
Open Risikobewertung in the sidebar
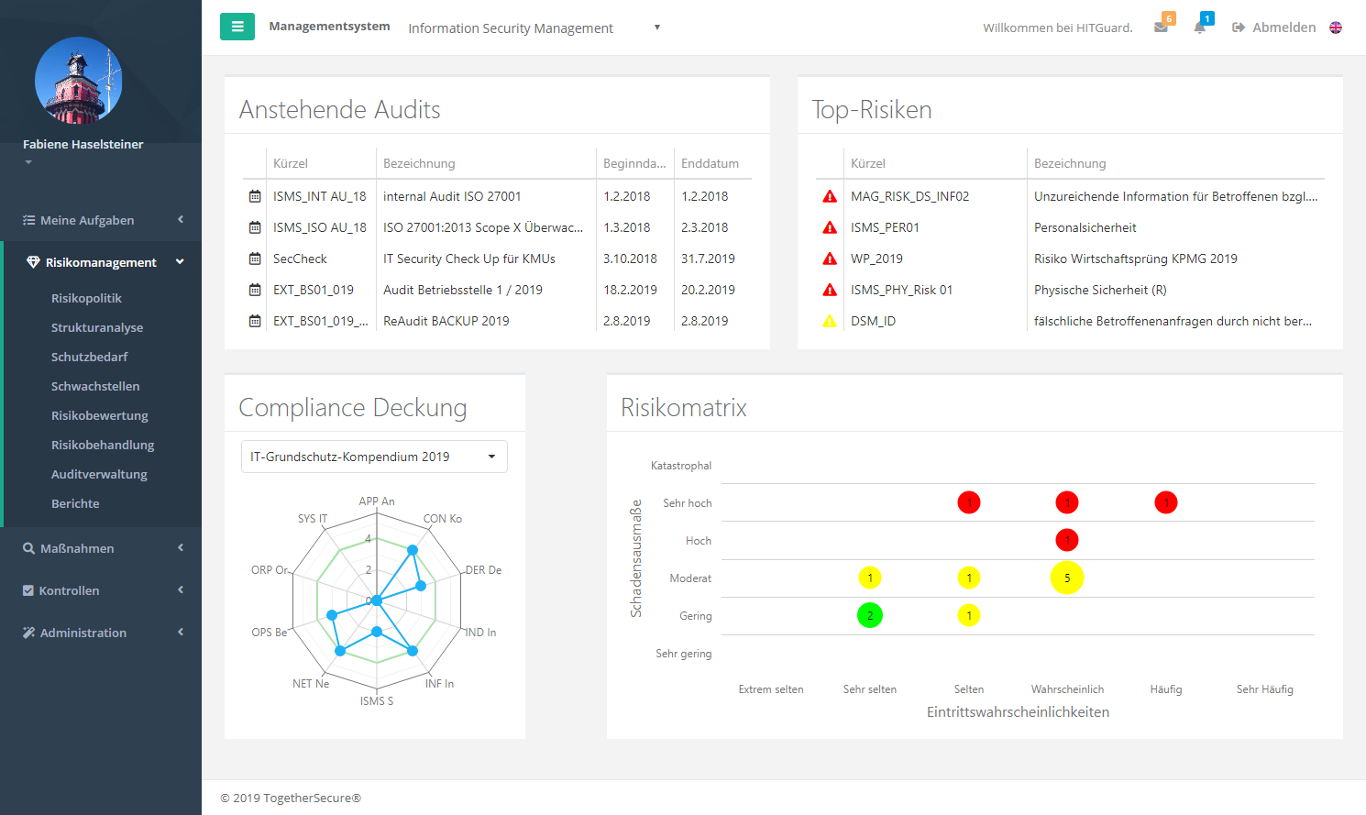tap(99, 415)
